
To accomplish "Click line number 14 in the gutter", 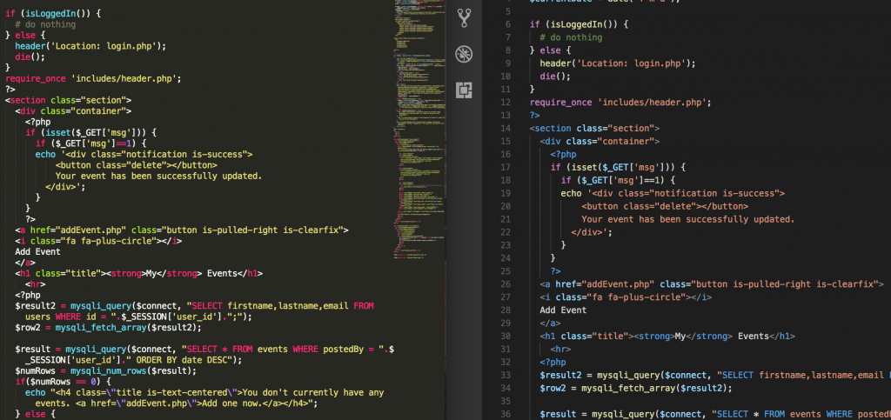I will pos(506,128).
